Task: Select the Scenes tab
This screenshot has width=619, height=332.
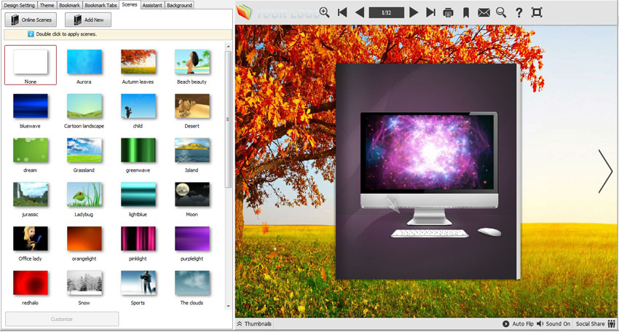Action: (x=130, y=4)
